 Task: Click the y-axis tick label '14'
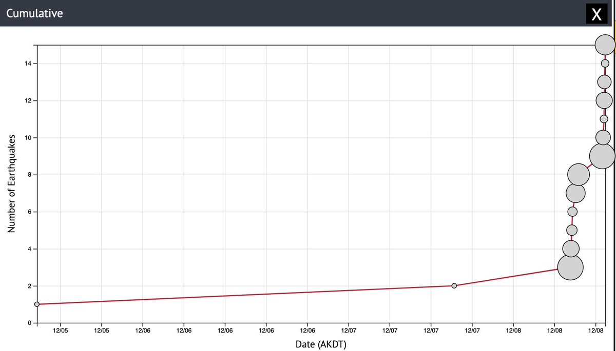pyautogui.click(x=28, y=64)
